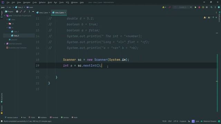Open Project view selector dropdown
This screenshot has width=221, height=124.
click(9, 11)
